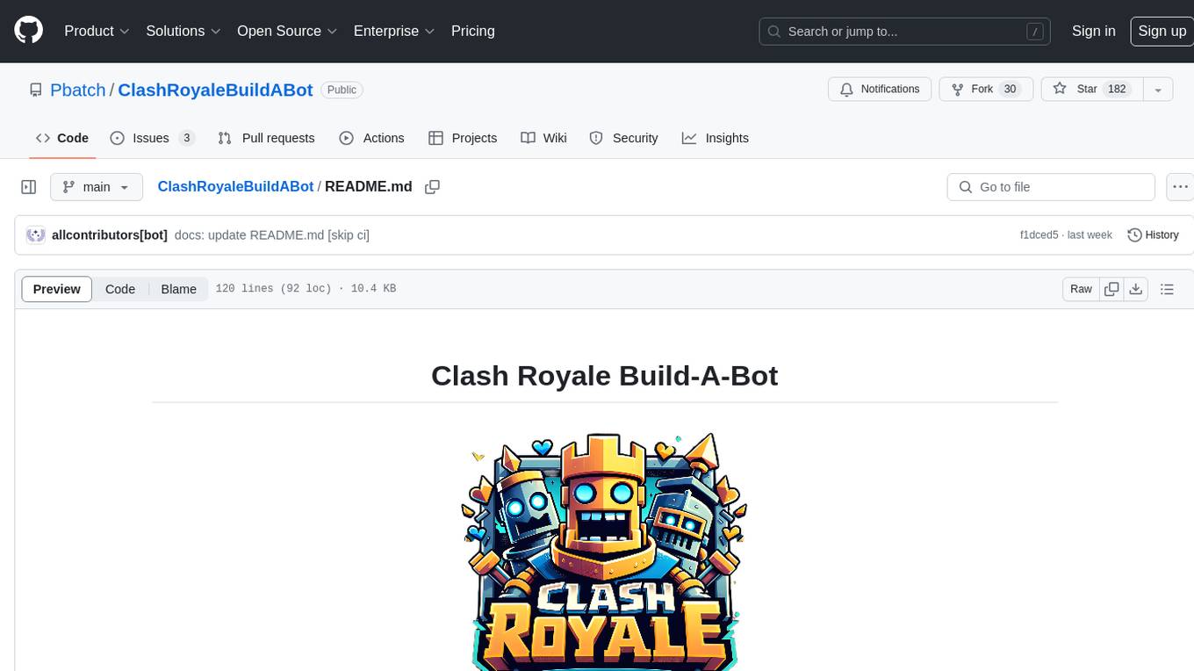1194x671 pixels.
Task: Click the star count badge 182
Action: tap(1117, 89)
